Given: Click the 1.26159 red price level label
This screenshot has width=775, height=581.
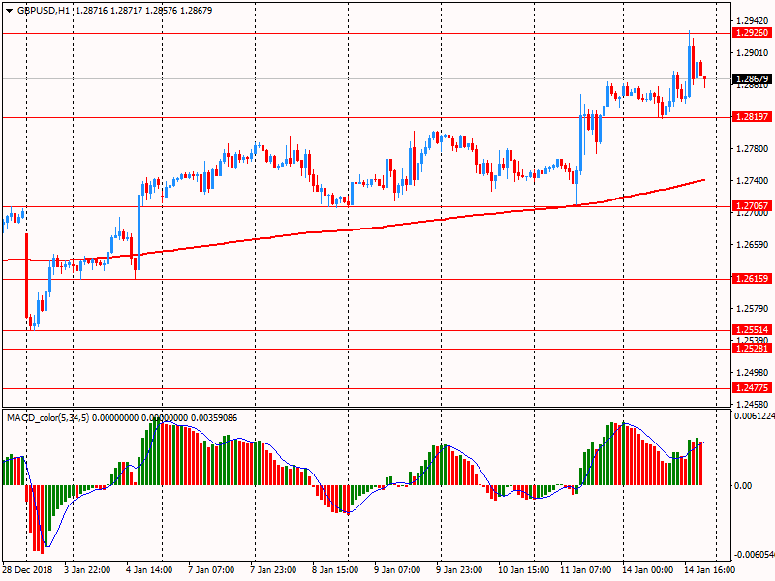Looking at the screenshot, I should [x=752, y=279].
